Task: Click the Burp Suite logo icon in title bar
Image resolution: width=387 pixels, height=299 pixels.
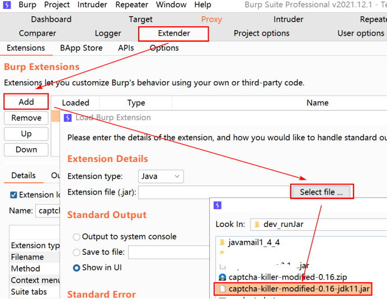Action: point(7,4)
